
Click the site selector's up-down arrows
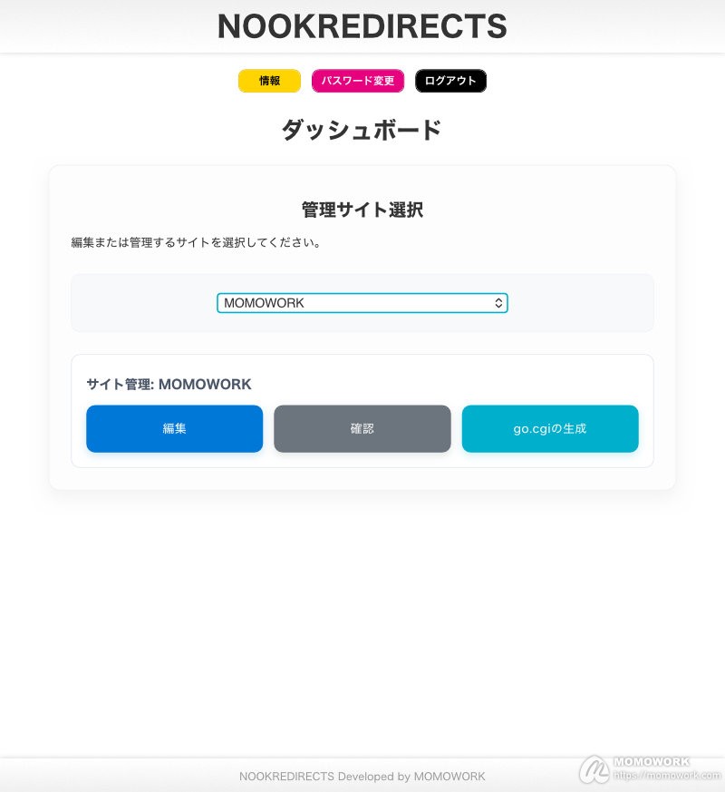point(498,303)
